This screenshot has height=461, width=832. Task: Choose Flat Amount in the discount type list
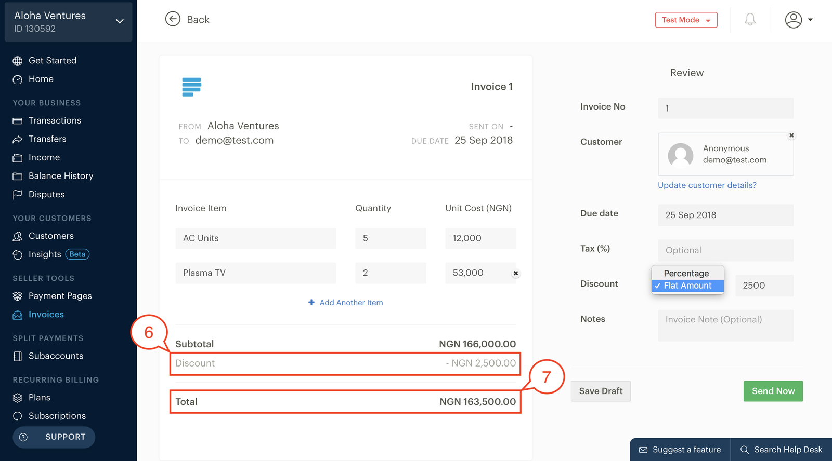(x=687, y=286)
